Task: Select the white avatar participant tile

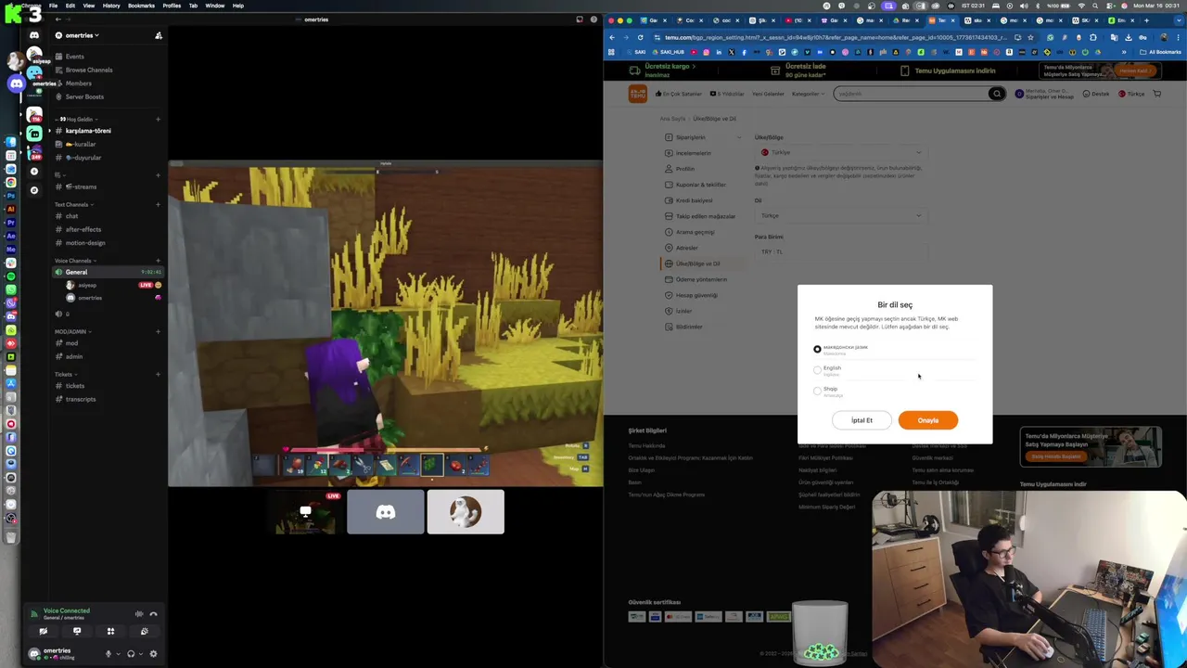Action: click(x=466, y=512)
